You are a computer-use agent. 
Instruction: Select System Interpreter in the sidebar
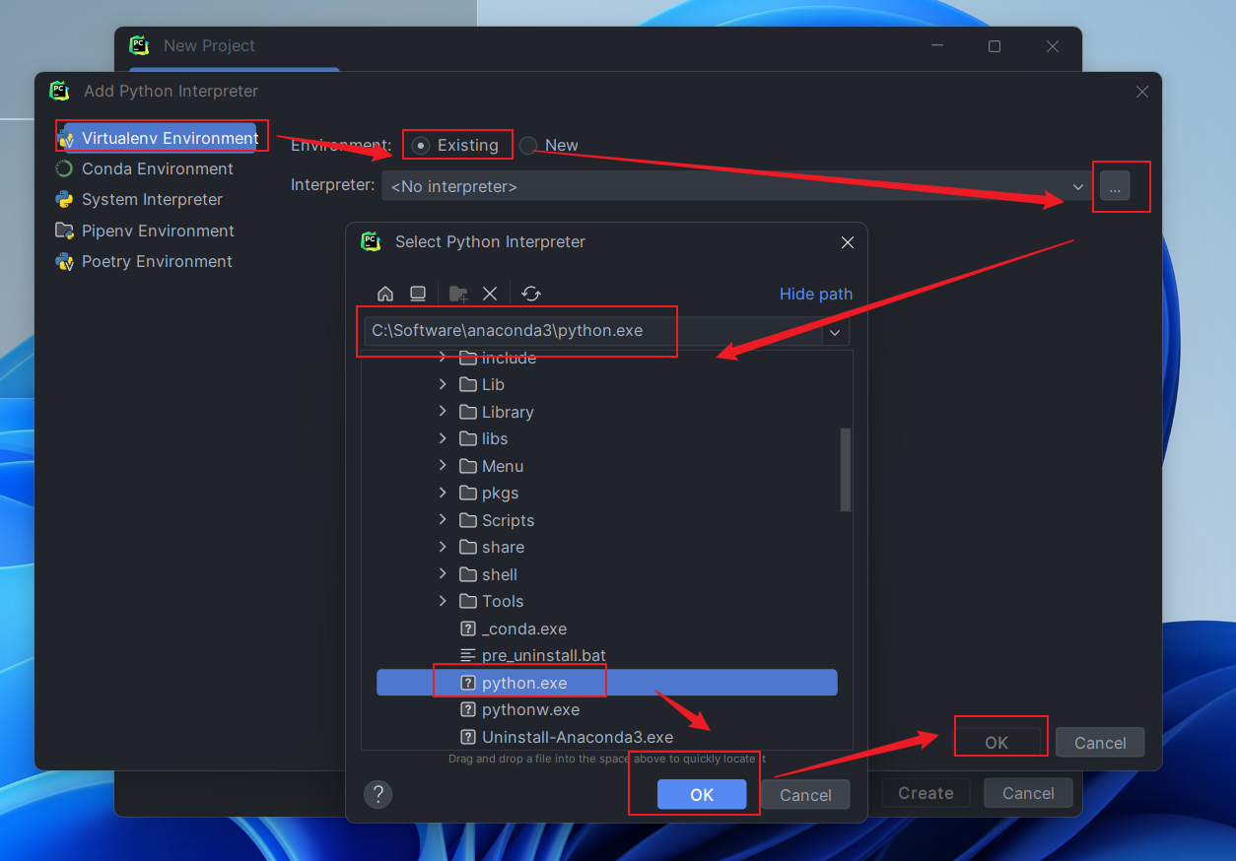click(x=139, y=199)
